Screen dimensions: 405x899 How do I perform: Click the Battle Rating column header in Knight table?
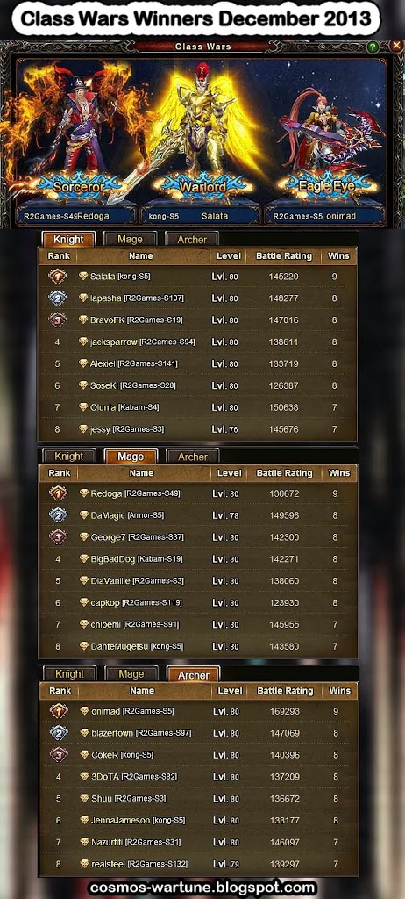click(284, 256)
